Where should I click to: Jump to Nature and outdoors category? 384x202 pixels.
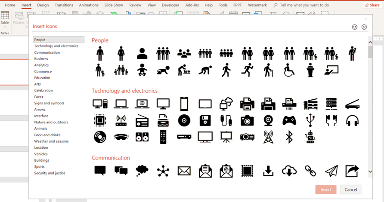pyautogui.click(x=51, y=122)
